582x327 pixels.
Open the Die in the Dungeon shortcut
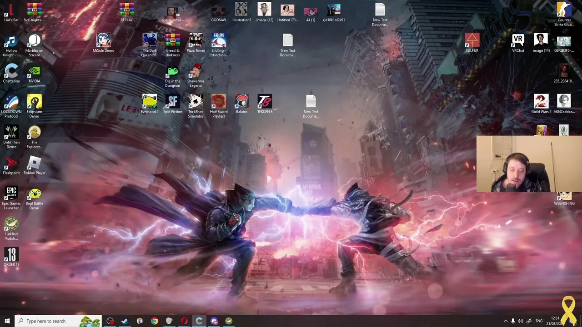pyautogui.click(x=172, y=75)
